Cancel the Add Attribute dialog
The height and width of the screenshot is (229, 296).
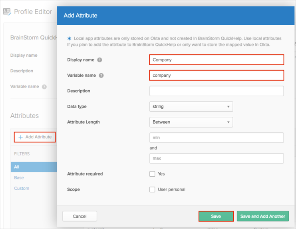pyautogui.click(x=79, y=216)
